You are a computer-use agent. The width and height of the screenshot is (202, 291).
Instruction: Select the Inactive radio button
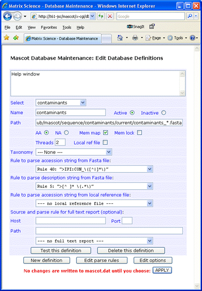coord(164,113)
